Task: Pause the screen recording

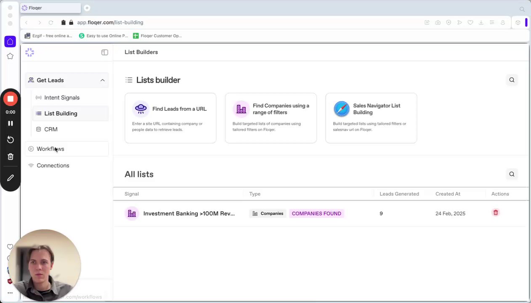Action: 11,123
